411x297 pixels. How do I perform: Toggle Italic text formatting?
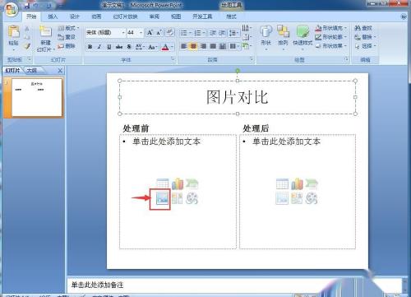pos(99,47)
